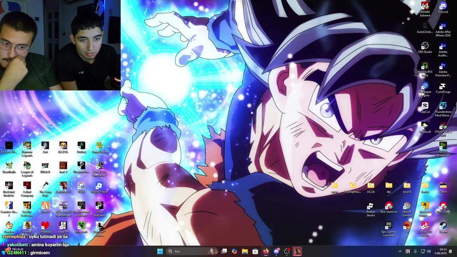
Task: Select the Steam desktop shortcut
Action: click(443, 228)
